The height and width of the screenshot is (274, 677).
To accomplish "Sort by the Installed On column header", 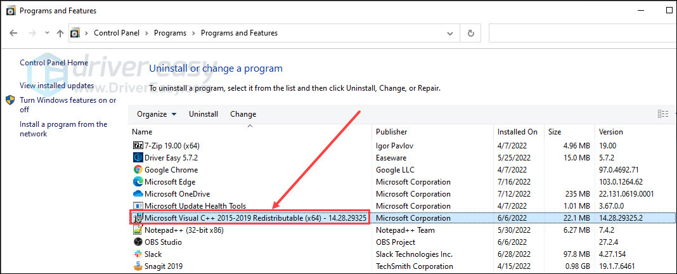I will pos(519,132).
